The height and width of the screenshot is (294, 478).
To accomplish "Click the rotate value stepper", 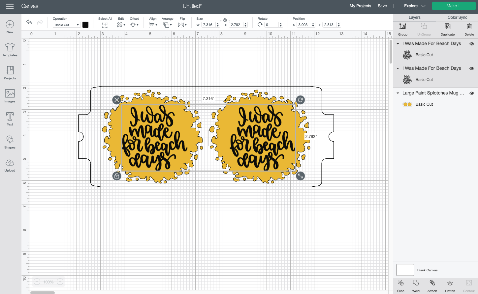I will click(x=281, y=25).
